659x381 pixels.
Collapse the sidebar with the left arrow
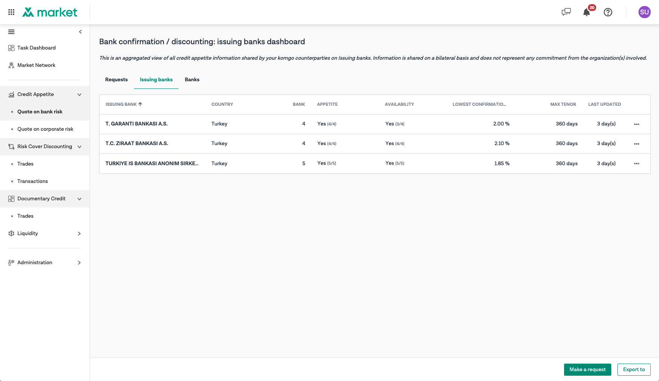coord(80,32)
